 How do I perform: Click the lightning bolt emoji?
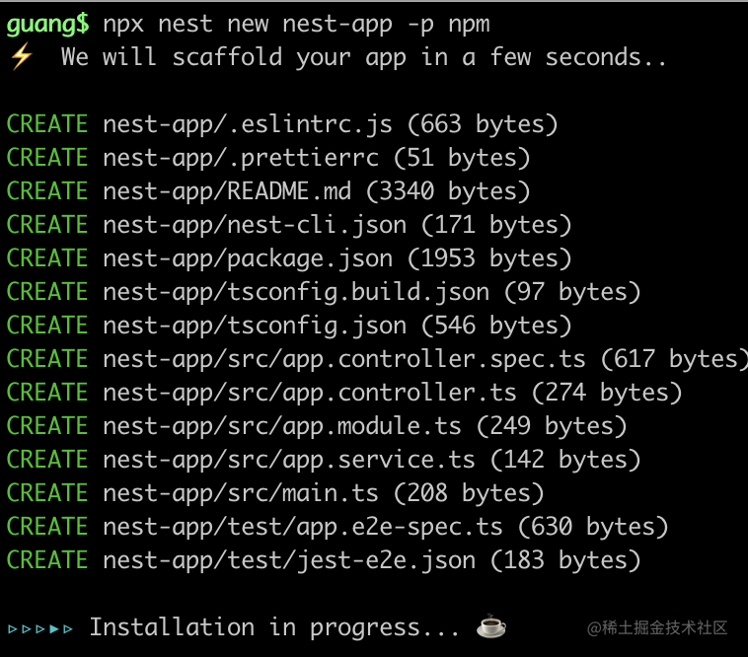21,57
